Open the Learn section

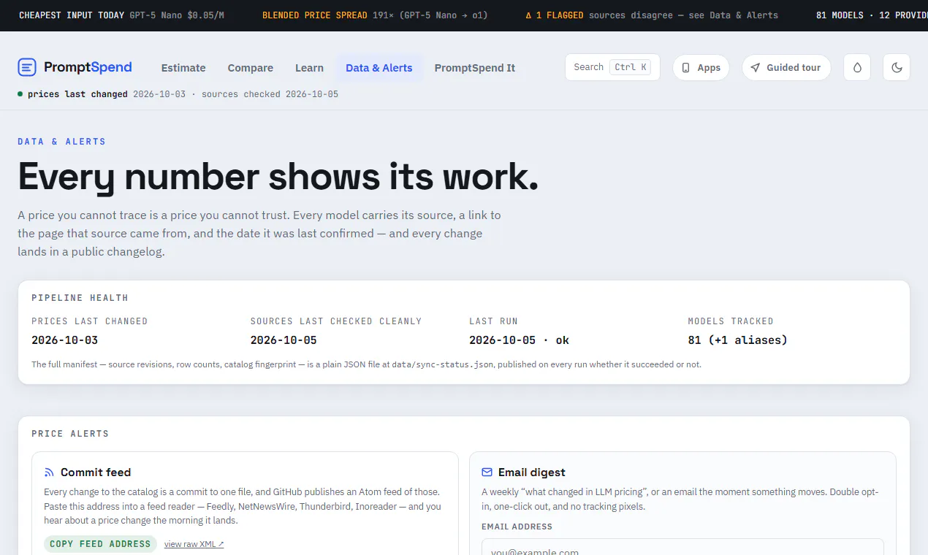(309, 68)
